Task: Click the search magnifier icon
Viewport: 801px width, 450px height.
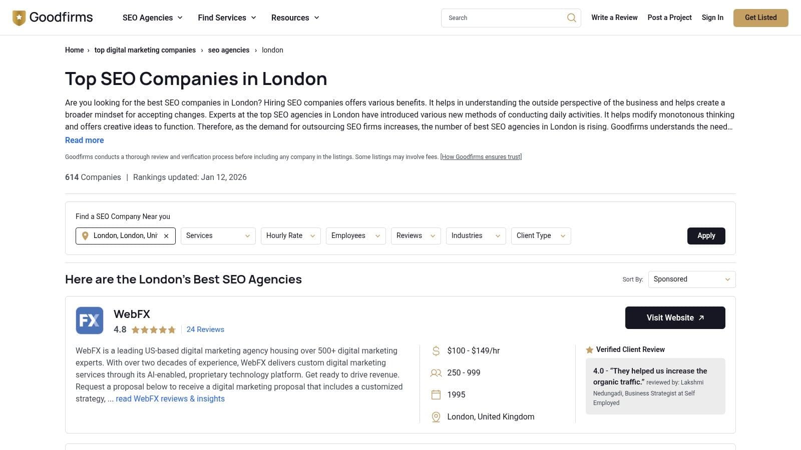Action: tap(571, 17)
